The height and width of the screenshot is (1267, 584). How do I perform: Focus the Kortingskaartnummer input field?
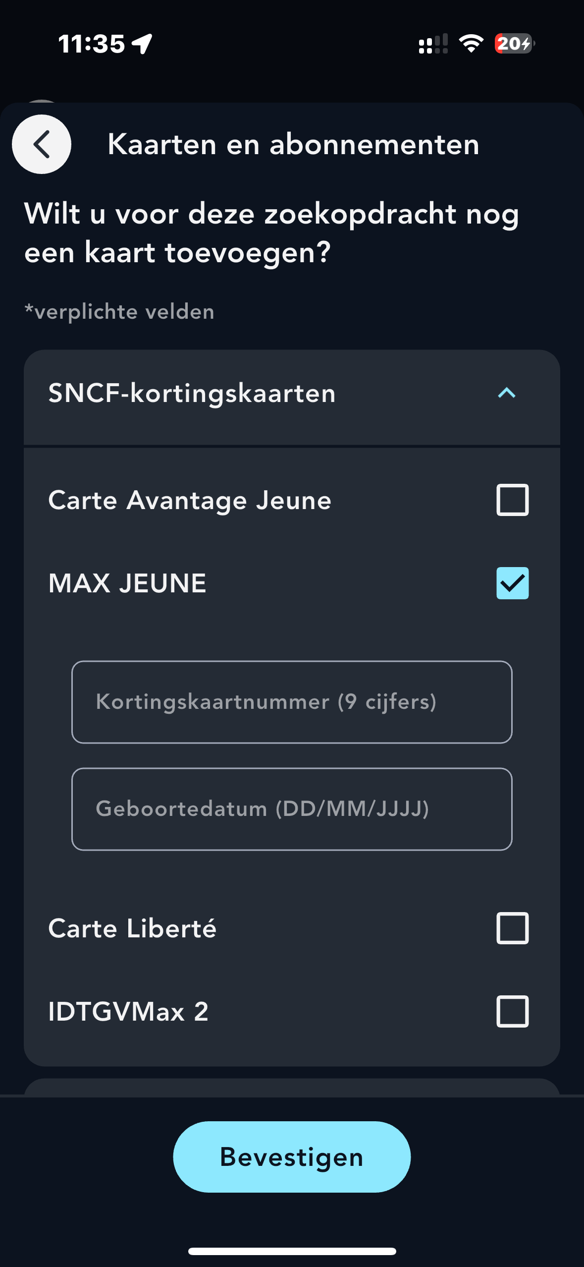[292, 702]
